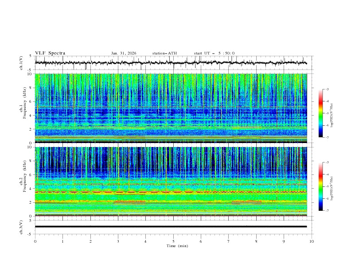The width and height of the screenshot is (351, 271).
Task: Click the time axis tick label '5'
Action: click(173, 241)
